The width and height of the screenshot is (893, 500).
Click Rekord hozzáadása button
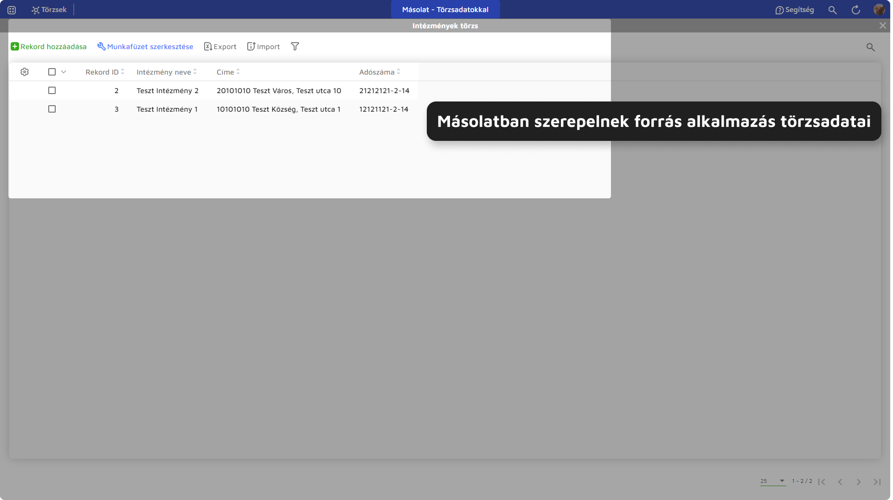pyautogui.click(x=49, y=46)
